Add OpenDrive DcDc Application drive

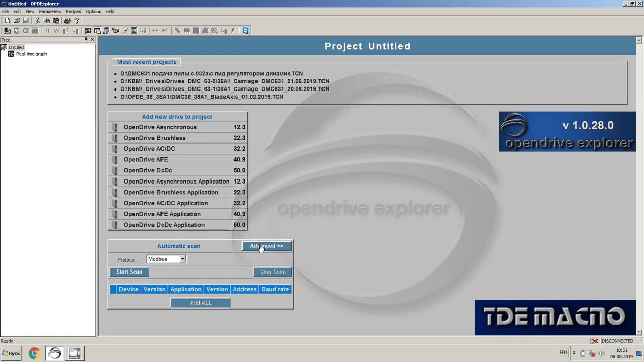[x=178, y=225]
